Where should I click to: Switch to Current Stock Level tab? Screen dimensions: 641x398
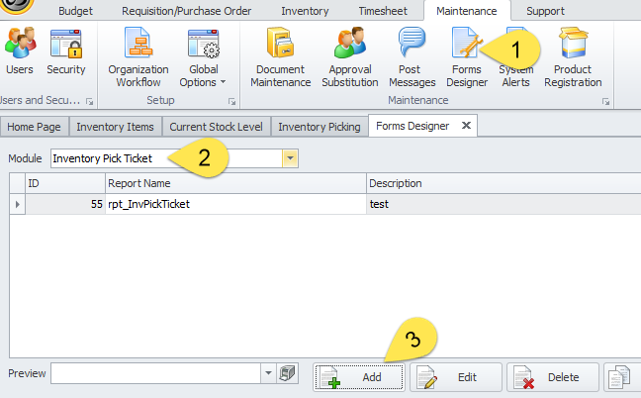216,127
